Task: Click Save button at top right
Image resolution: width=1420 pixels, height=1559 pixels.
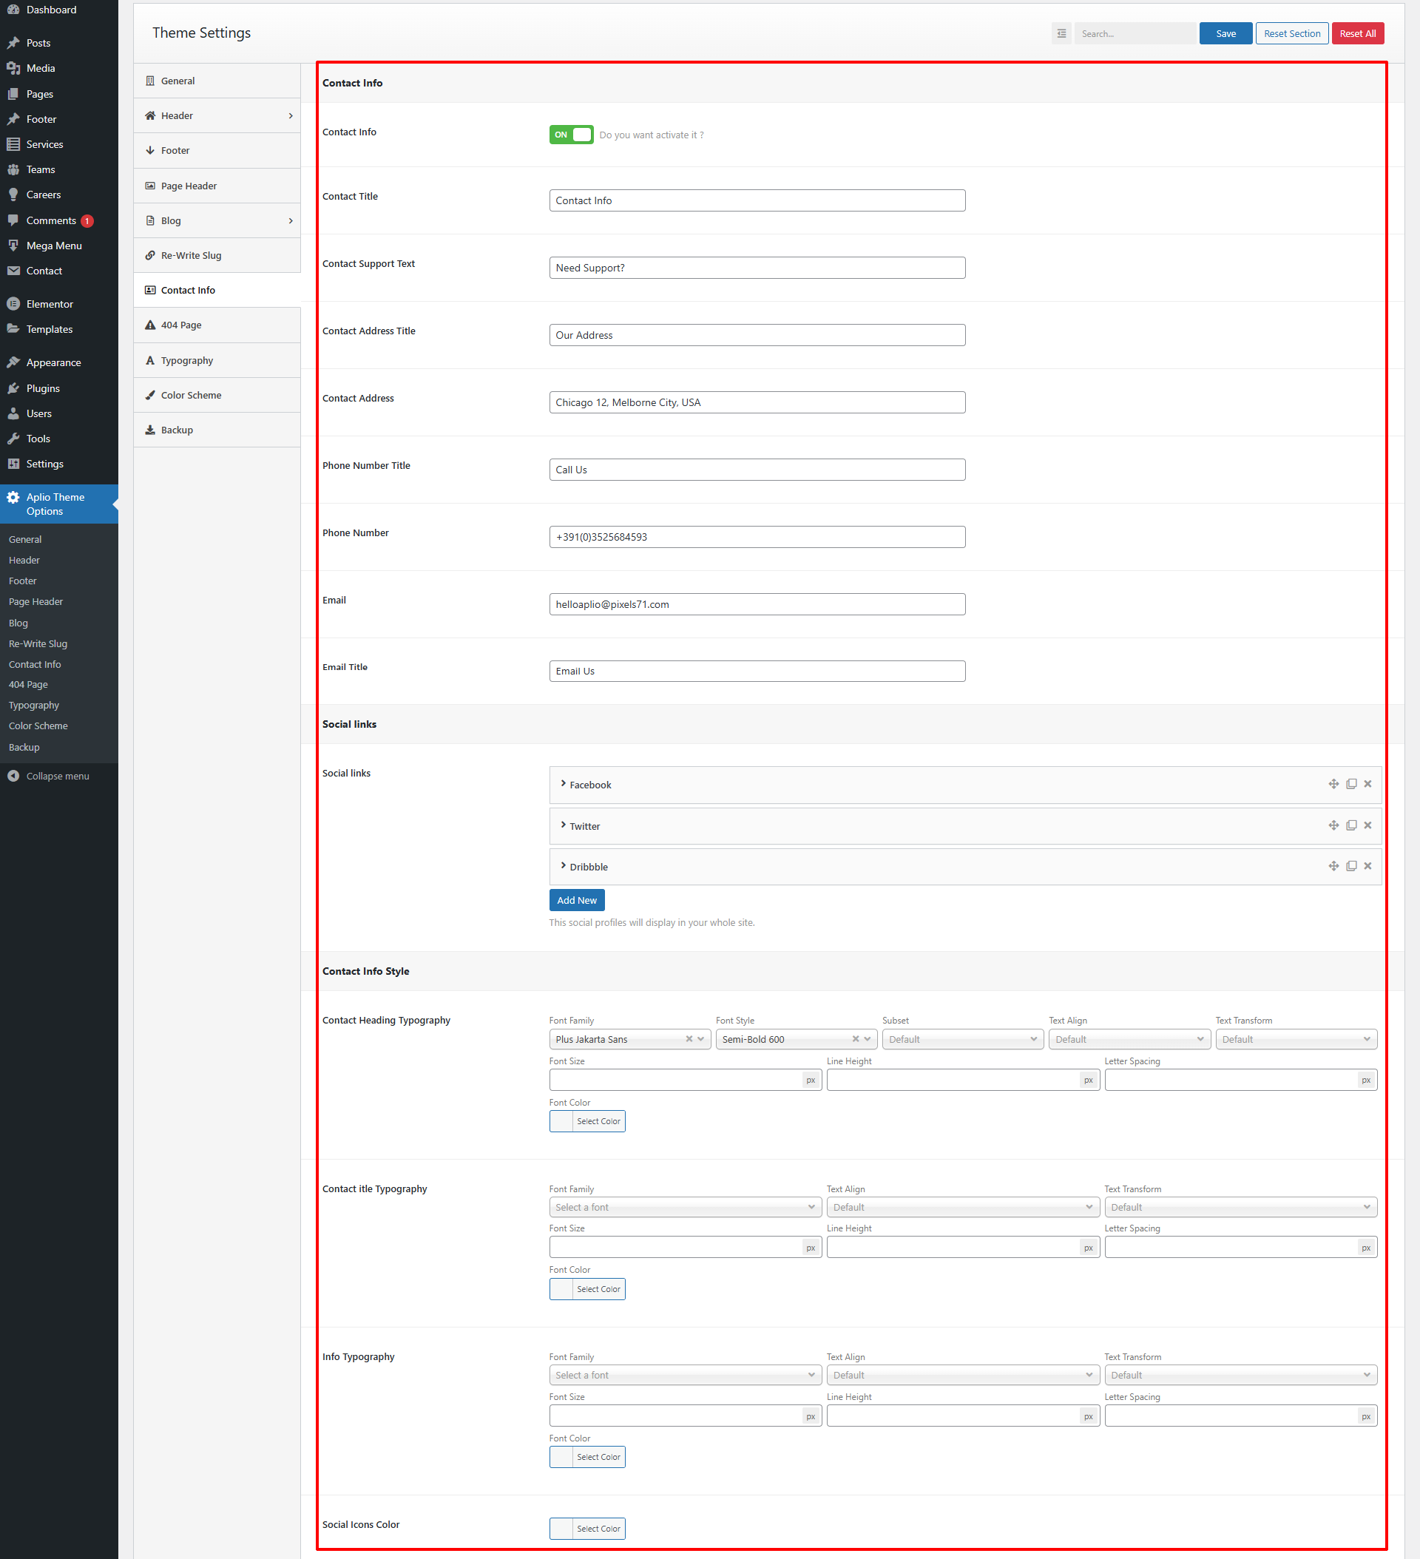Action: (x=1225, y=33)
